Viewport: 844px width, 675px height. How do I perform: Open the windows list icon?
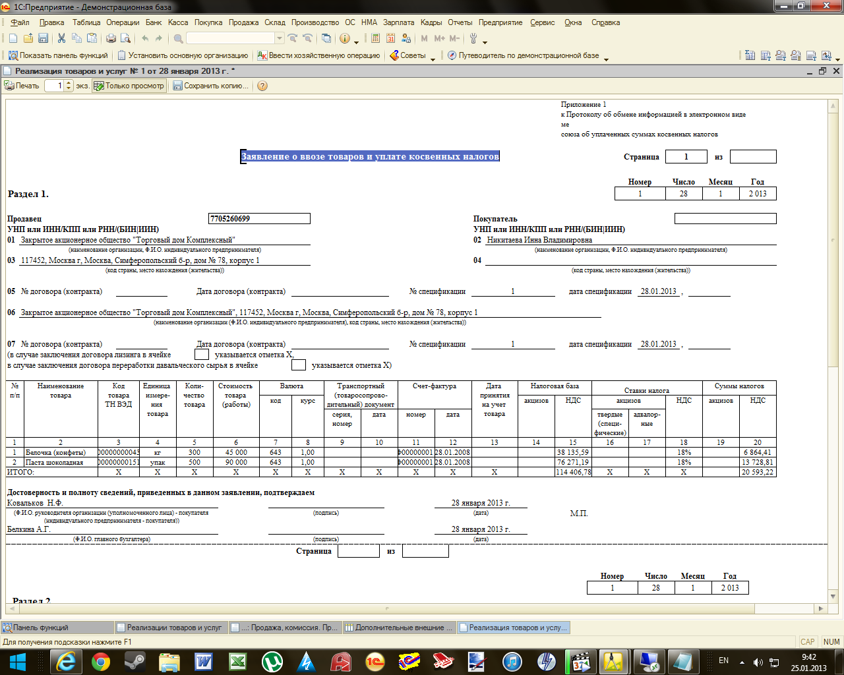pyautogui.click(x=326, y=38)
